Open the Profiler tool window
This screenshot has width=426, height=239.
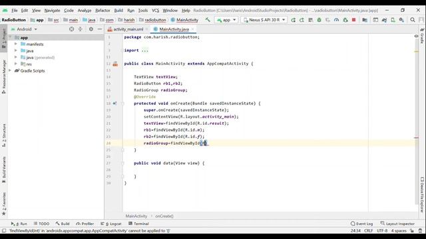click(85, 224)
